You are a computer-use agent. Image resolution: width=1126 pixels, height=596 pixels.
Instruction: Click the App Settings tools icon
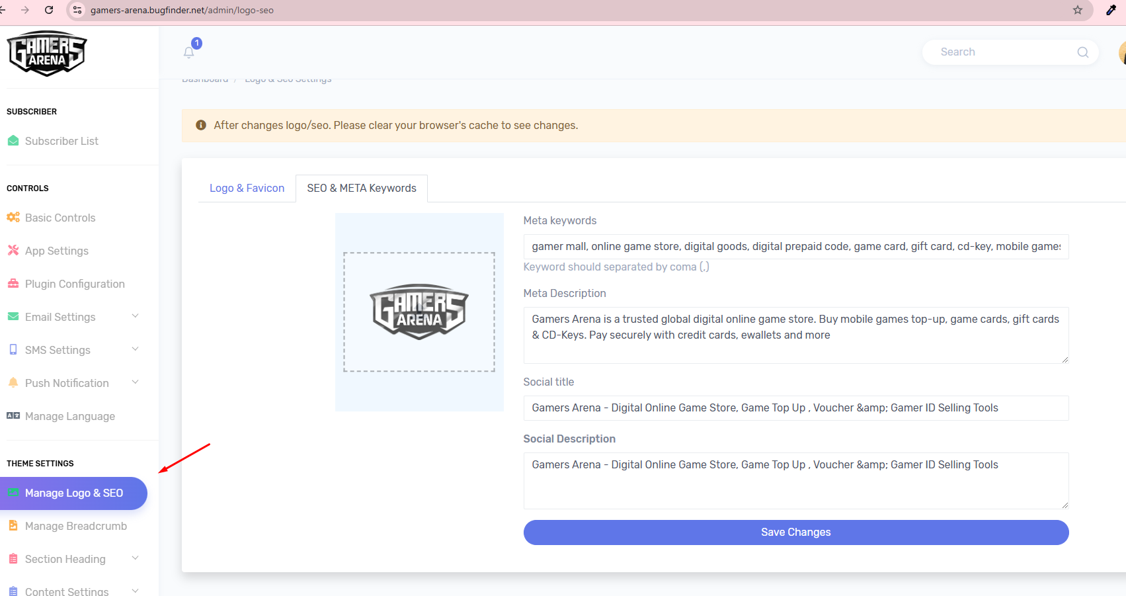13,250
